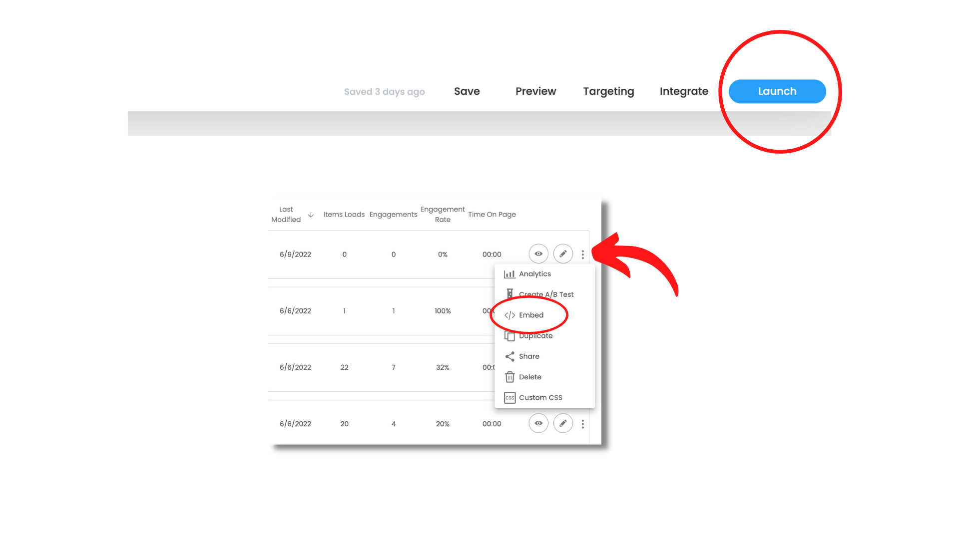Open three-dot menu for 6/9/2022 row
Screen dimensions: 959x539
(x=582, y=255)
